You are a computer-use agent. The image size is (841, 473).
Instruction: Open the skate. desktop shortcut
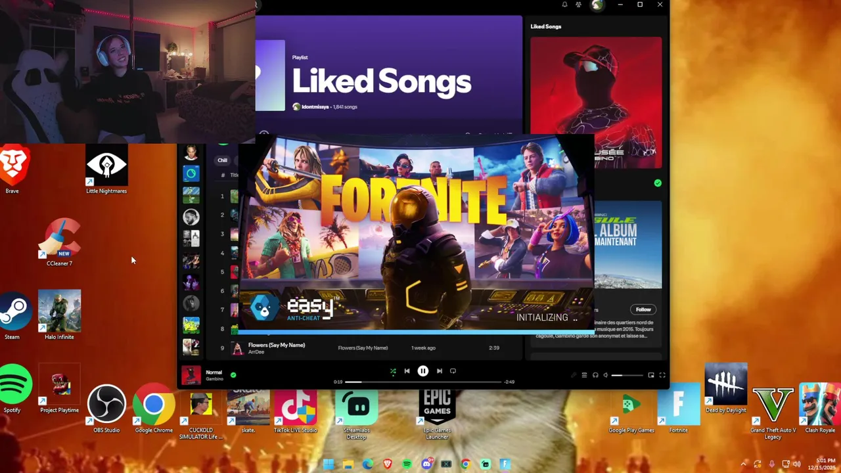pos(248,411)
